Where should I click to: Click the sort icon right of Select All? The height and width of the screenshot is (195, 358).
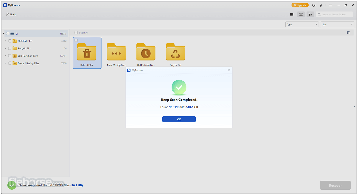(x=348, y=33)
